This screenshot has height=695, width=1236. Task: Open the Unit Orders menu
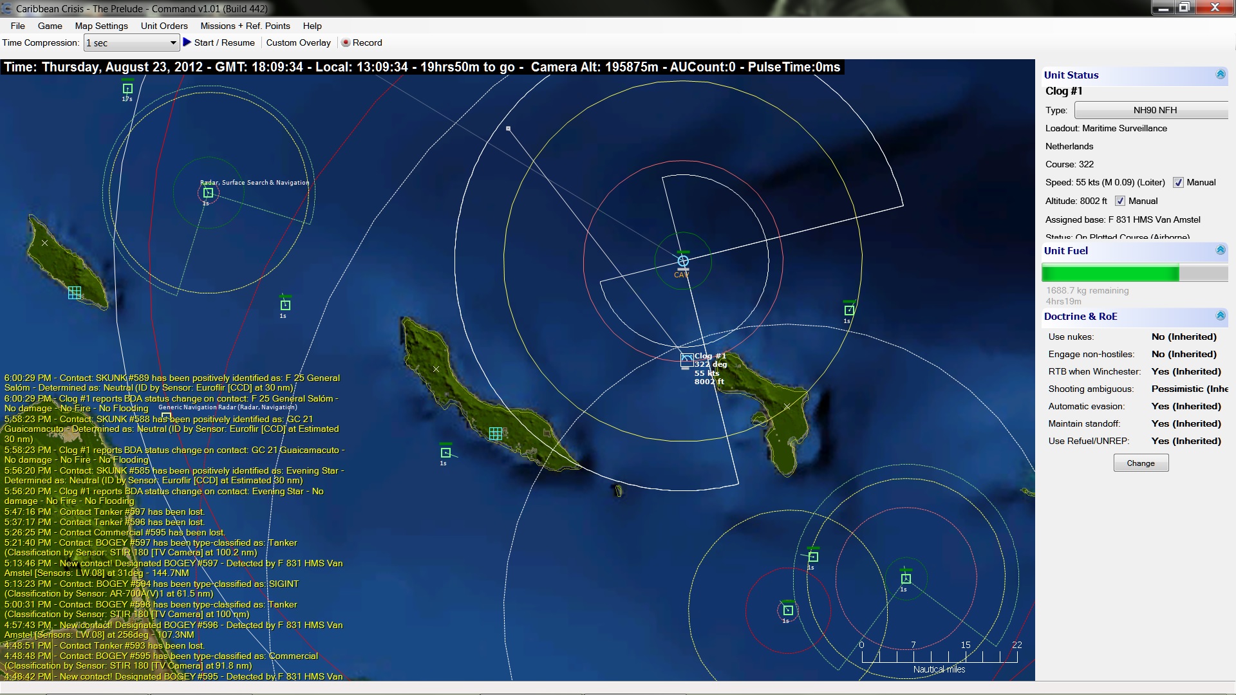pos(164,26)
